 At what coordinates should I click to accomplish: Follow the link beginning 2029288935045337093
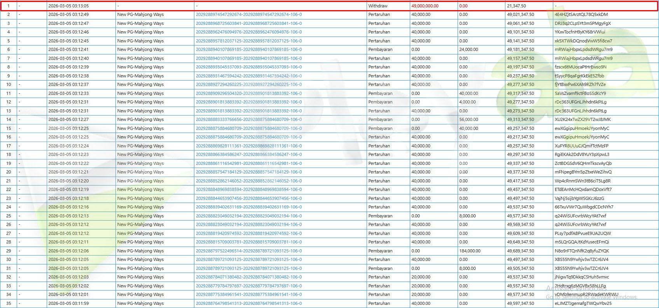click(x=248, y=67)
